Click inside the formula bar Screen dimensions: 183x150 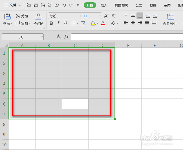pos(127,37)
